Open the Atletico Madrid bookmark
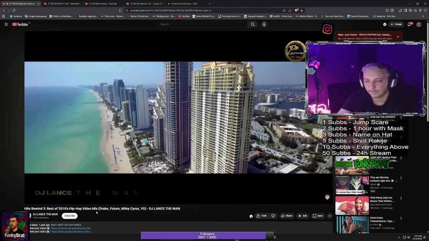The width and height of the screenshot is (429, 241). pyautogui.click(x=306, y=16)
